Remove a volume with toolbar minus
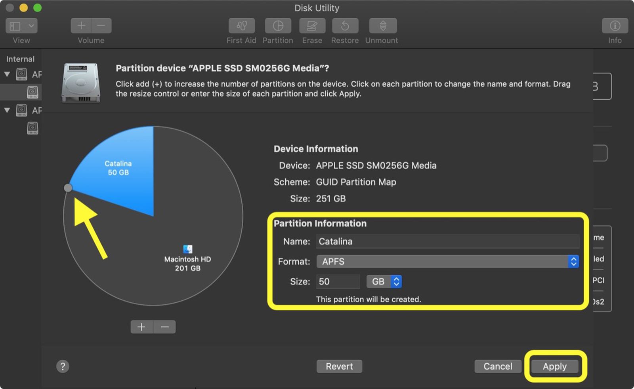This screenshot has height=389, width=634. [x=101, y=26]
